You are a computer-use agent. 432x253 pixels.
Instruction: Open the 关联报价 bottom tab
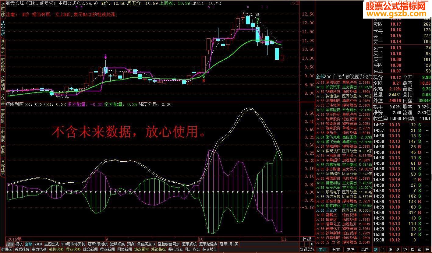tap(22, 249)
